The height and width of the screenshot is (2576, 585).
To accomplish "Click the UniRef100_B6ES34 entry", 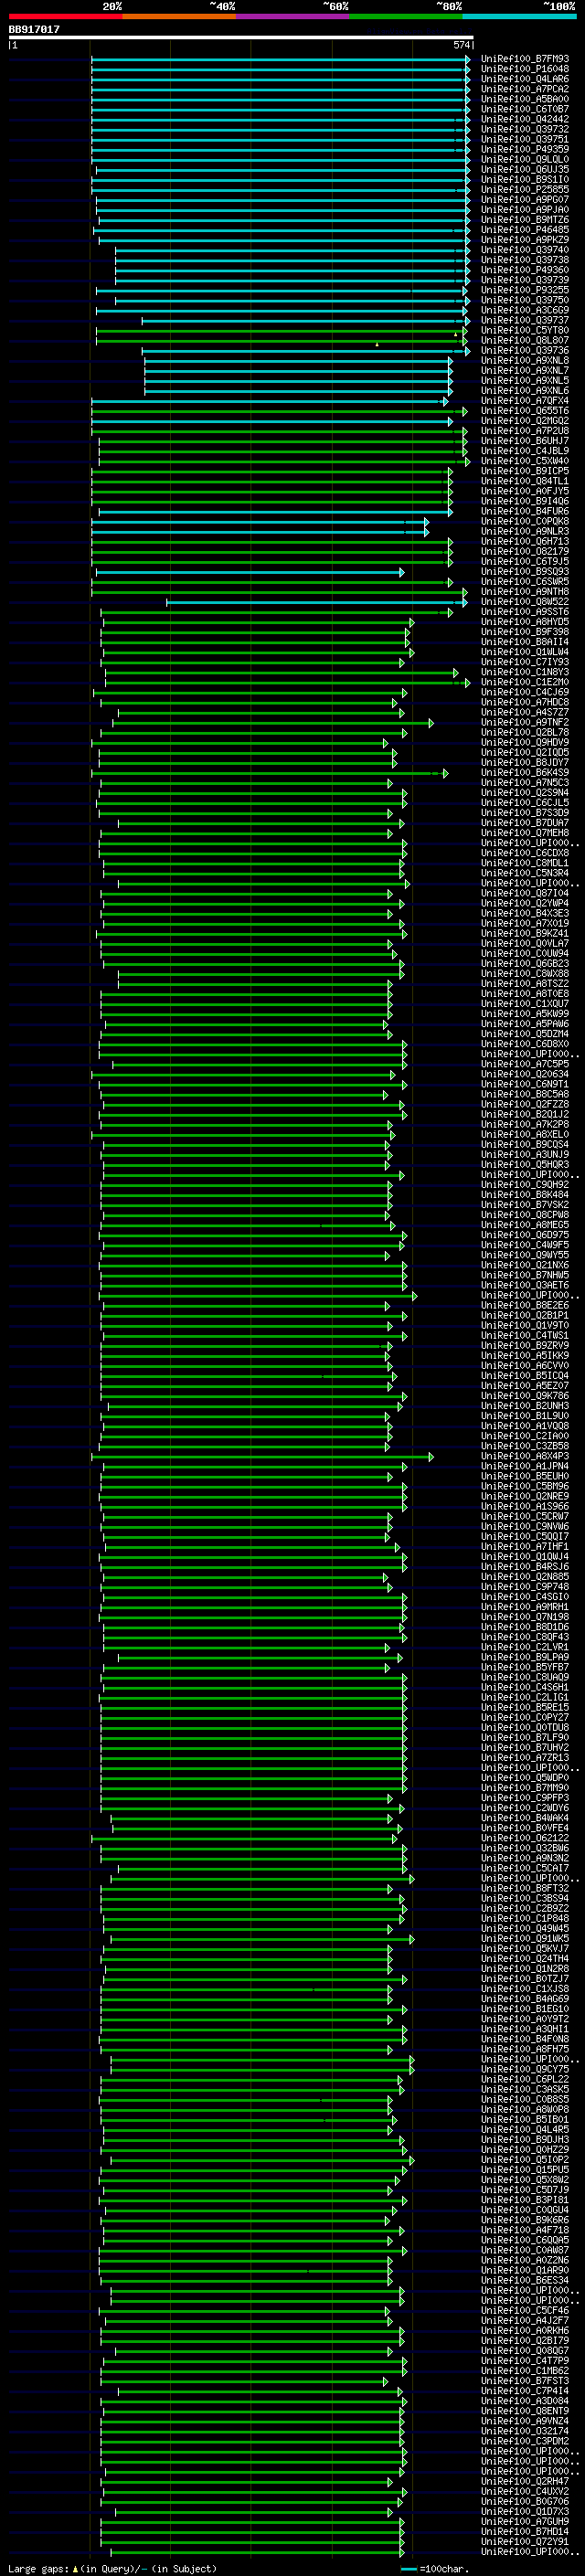I will (x=525, y=2280).
